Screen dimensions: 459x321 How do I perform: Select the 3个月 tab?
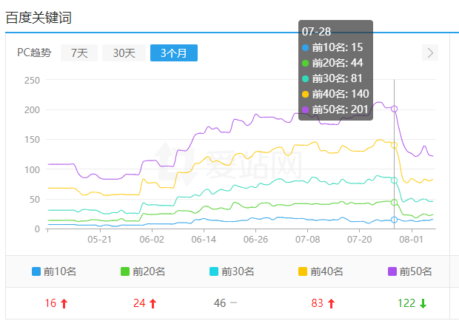pos(173,53)
